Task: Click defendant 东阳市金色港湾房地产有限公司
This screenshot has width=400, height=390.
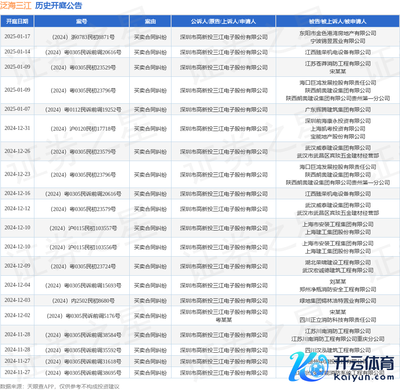Action: (x=337, y=33)
